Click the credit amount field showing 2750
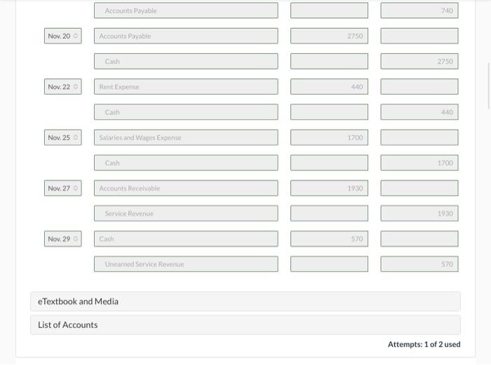 pyautogui.click(x=419, y=62)
